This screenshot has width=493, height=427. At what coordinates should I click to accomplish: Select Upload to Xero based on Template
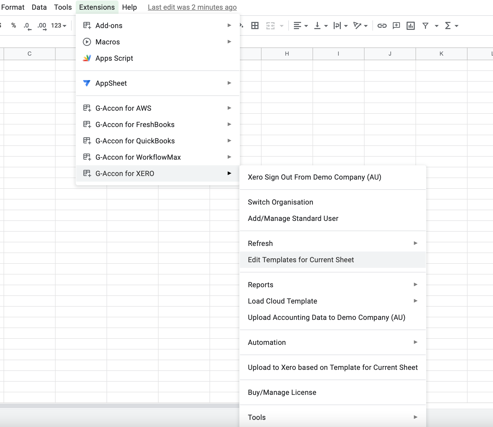point(333,367)
